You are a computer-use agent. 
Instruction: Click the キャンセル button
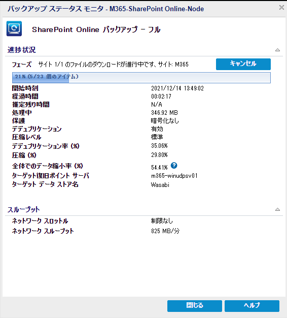click(x=243, y=64)
